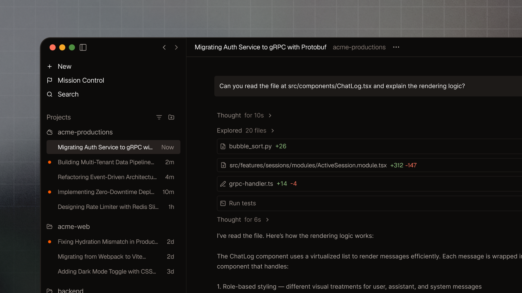The width and height of the screenshot is (522, 293).
Task: Click the user message about ChatLog.tsx
Action: click(x=368, y=86)
